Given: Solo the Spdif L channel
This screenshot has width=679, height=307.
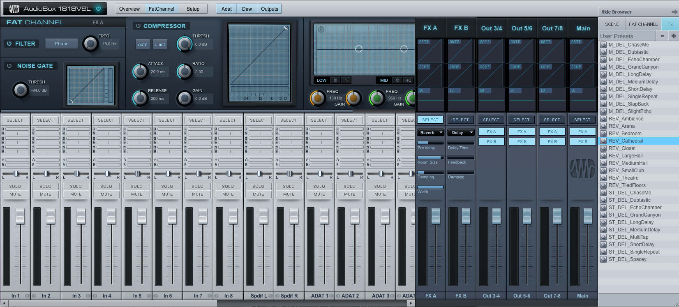Looking at the screenshot, I should click(259, 186).
